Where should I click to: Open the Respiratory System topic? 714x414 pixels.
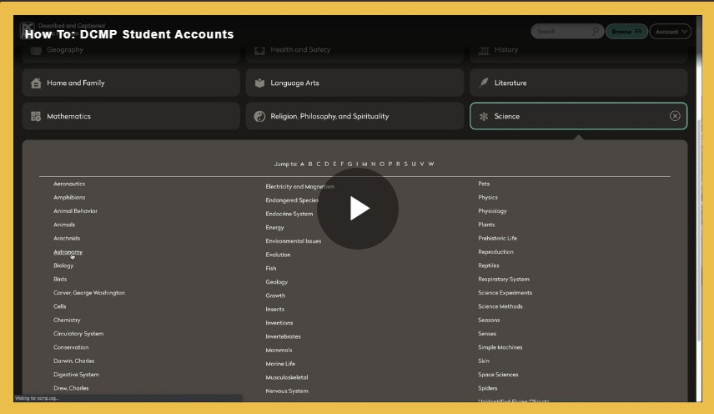[x=504, y=279]
